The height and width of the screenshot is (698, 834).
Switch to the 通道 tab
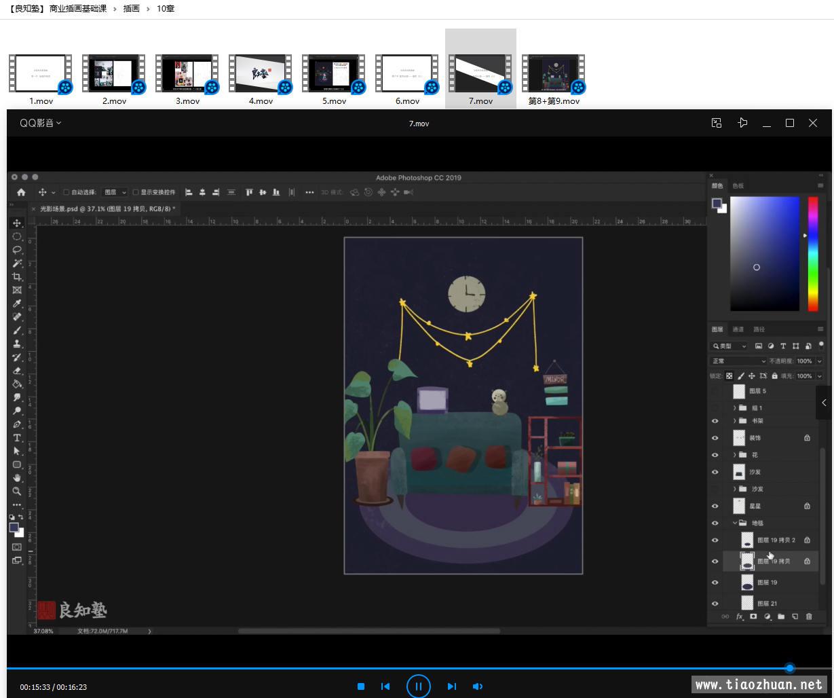(x=738, y=329)
